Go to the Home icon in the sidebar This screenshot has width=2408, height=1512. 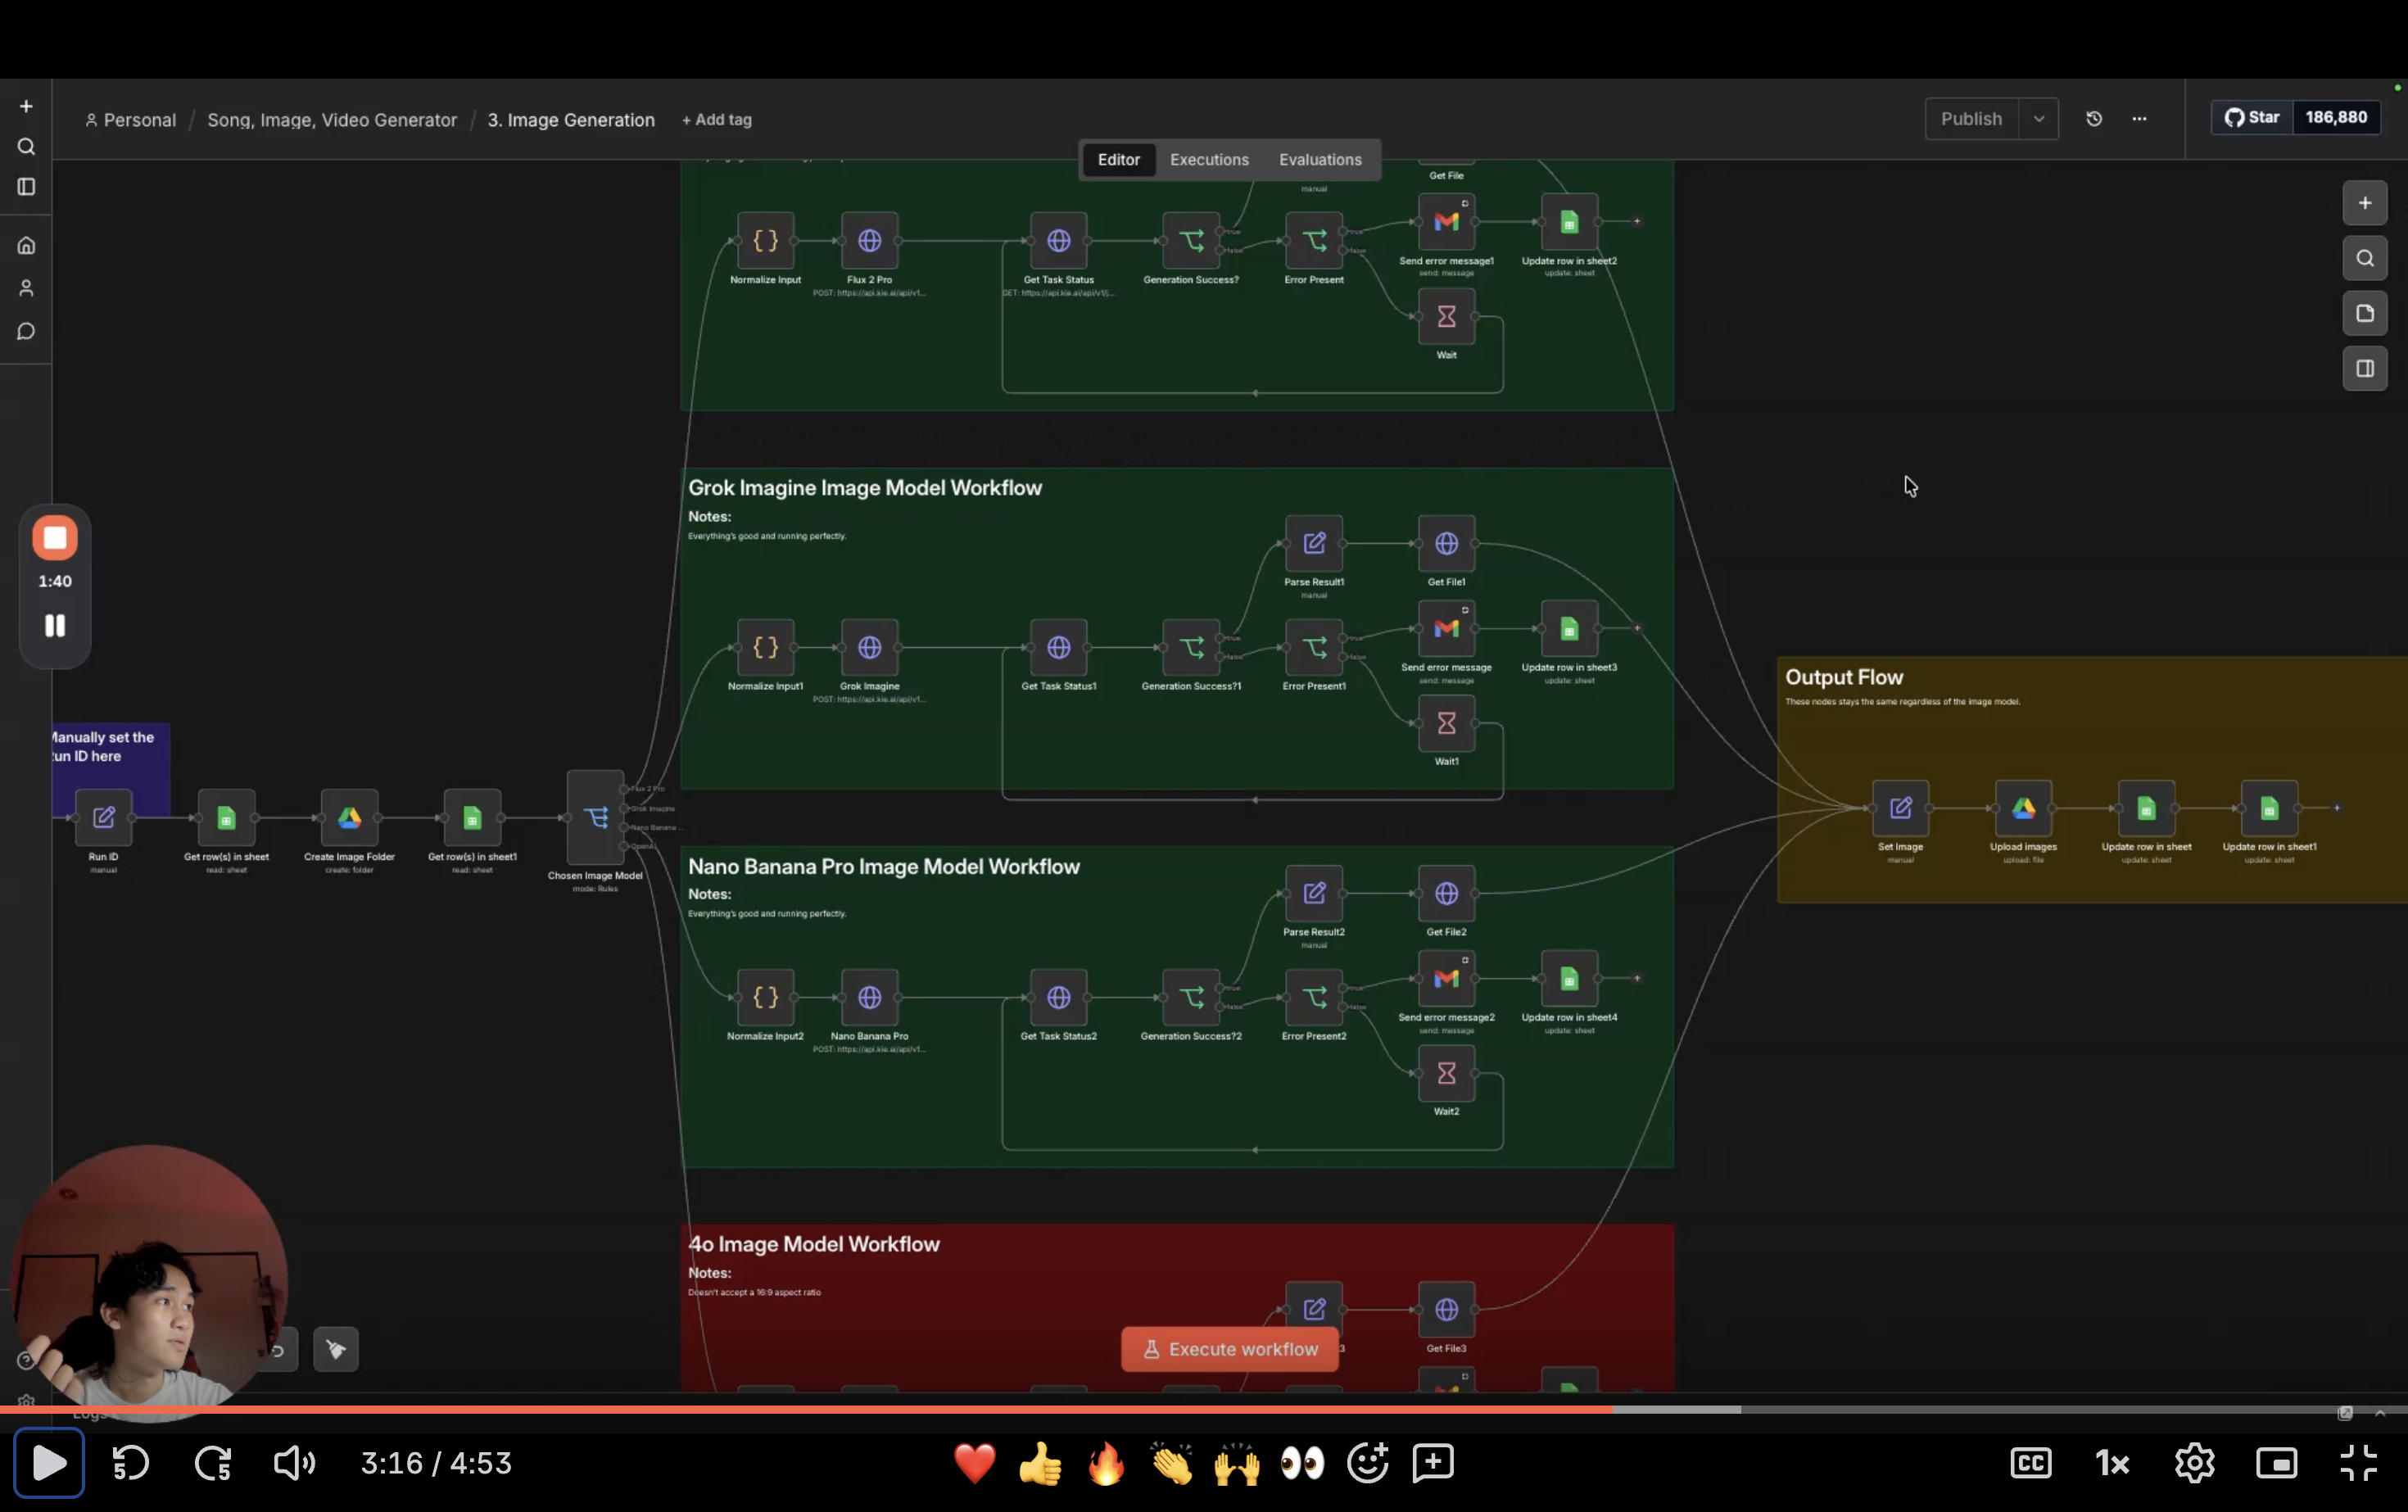point(26,245)
